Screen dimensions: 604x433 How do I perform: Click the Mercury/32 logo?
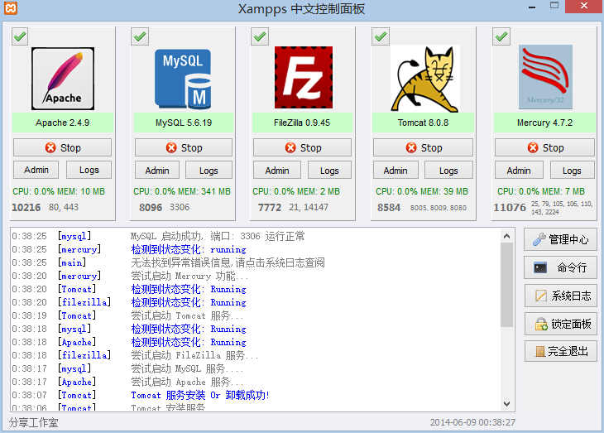click(545, 77)
